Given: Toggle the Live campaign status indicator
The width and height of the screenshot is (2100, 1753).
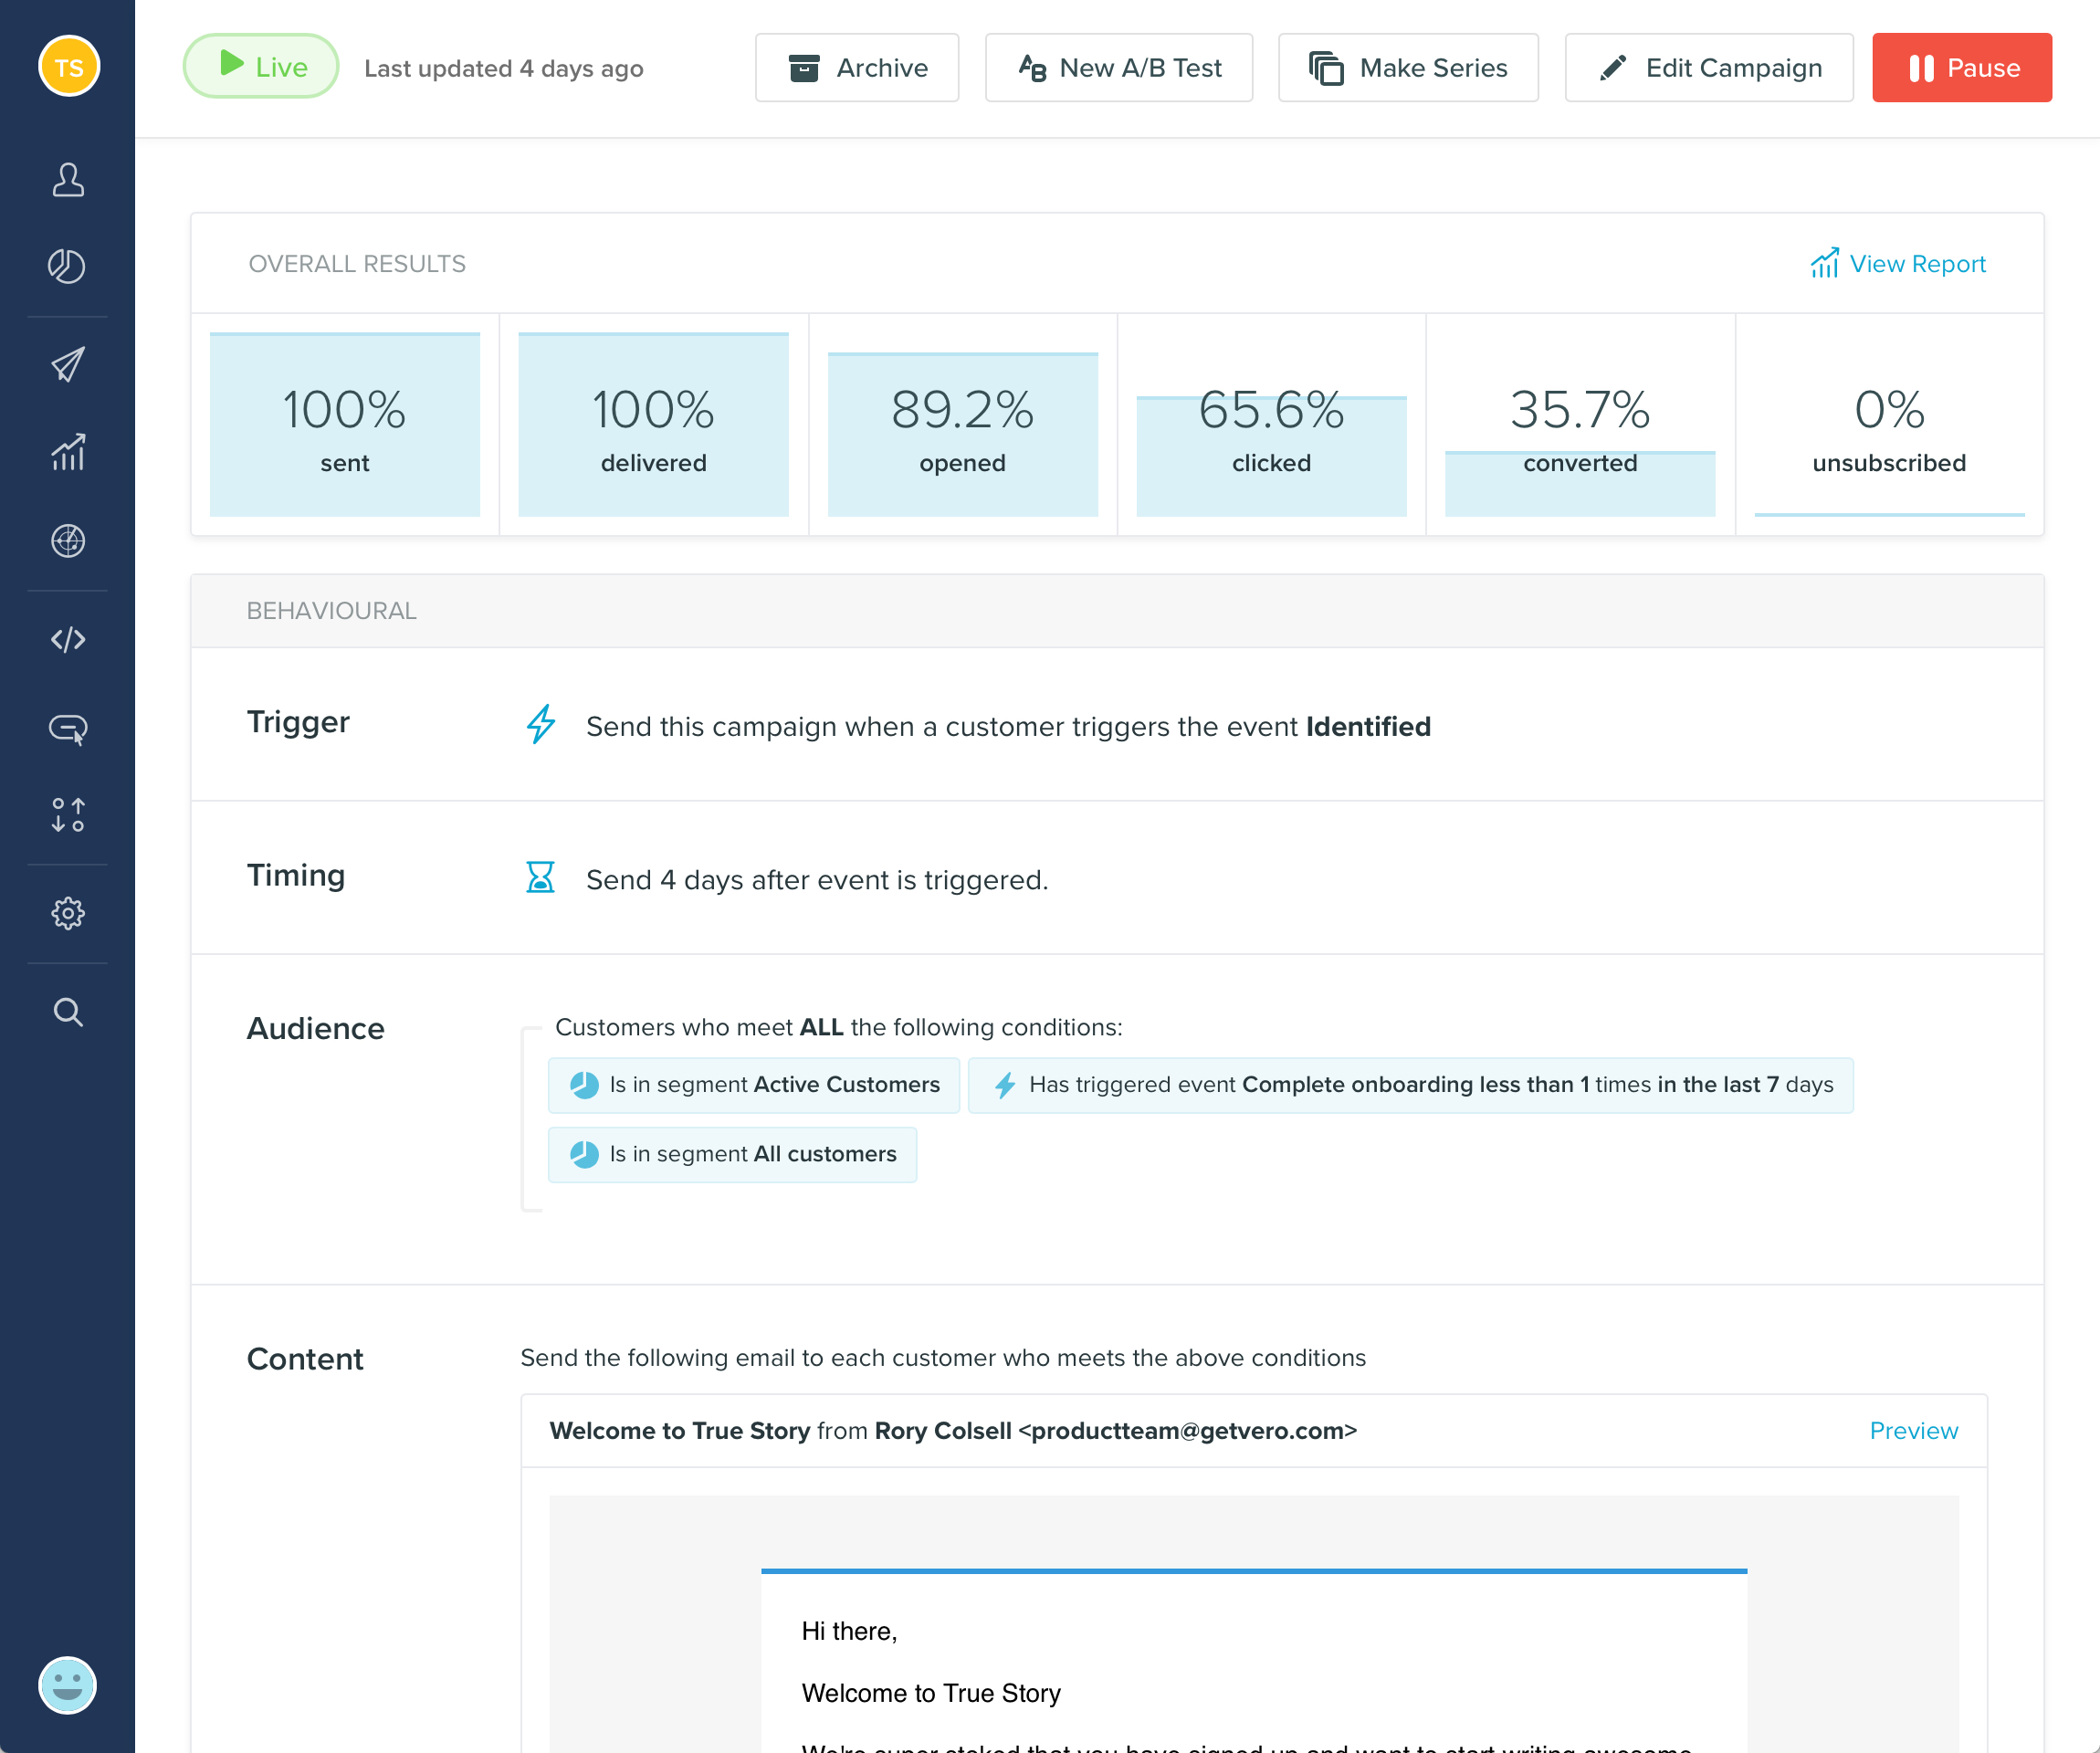Looking at the screenshot, I should pos(262,67).
